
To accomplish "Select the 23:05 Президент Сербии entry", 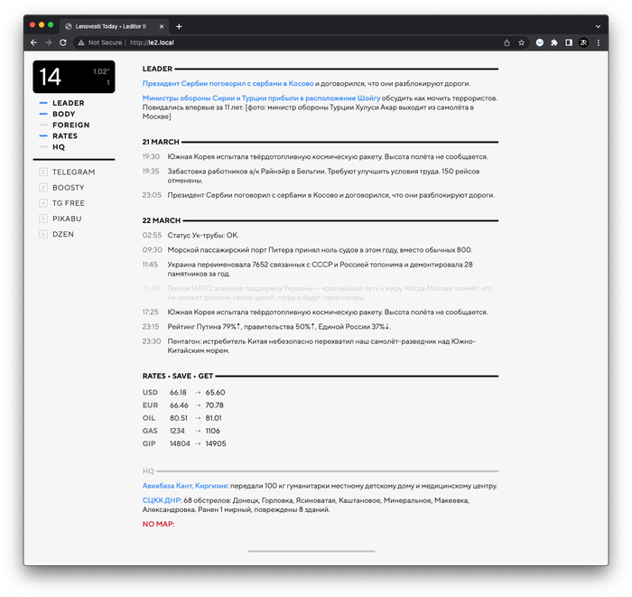I will point(321,195).
